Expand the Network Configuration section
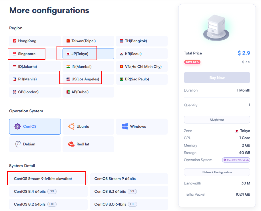The image size is (261, 211). tap(217, 172)
